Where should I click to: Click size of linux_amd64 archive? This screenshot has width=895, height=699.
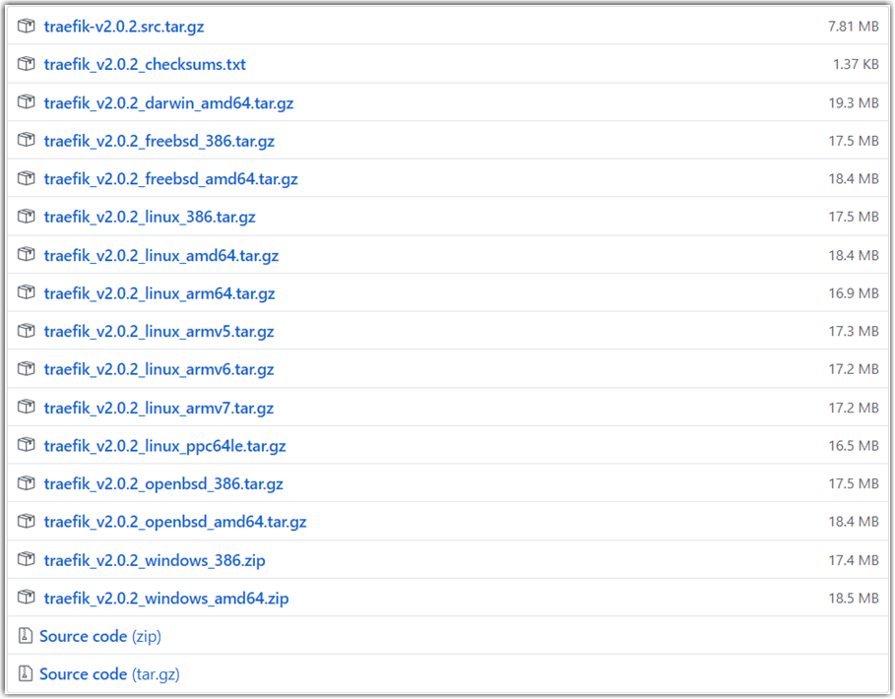[x=854, y=255]
